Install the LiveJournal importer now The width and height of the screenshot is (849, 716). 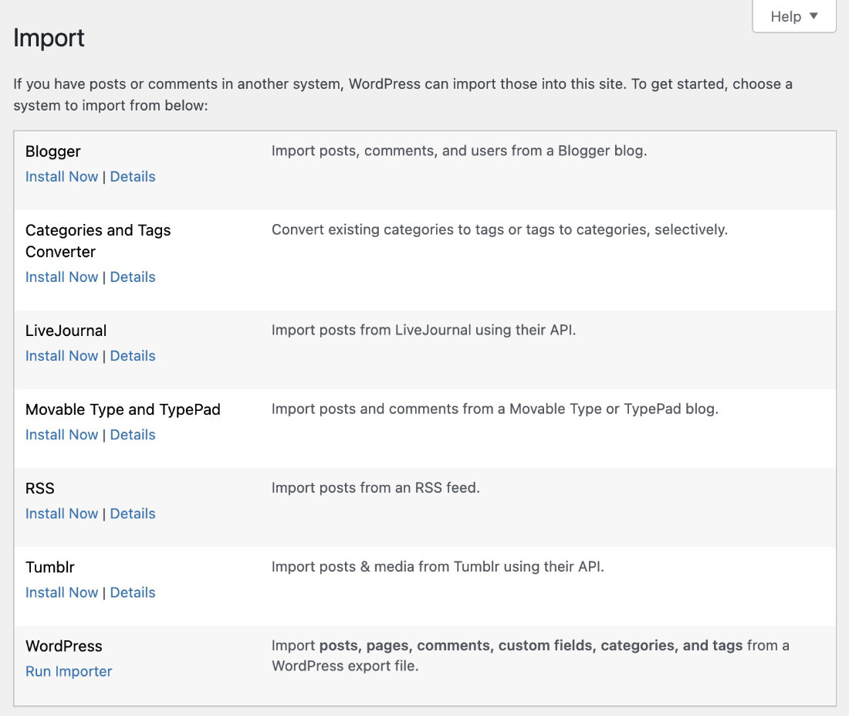click(62, 356)
